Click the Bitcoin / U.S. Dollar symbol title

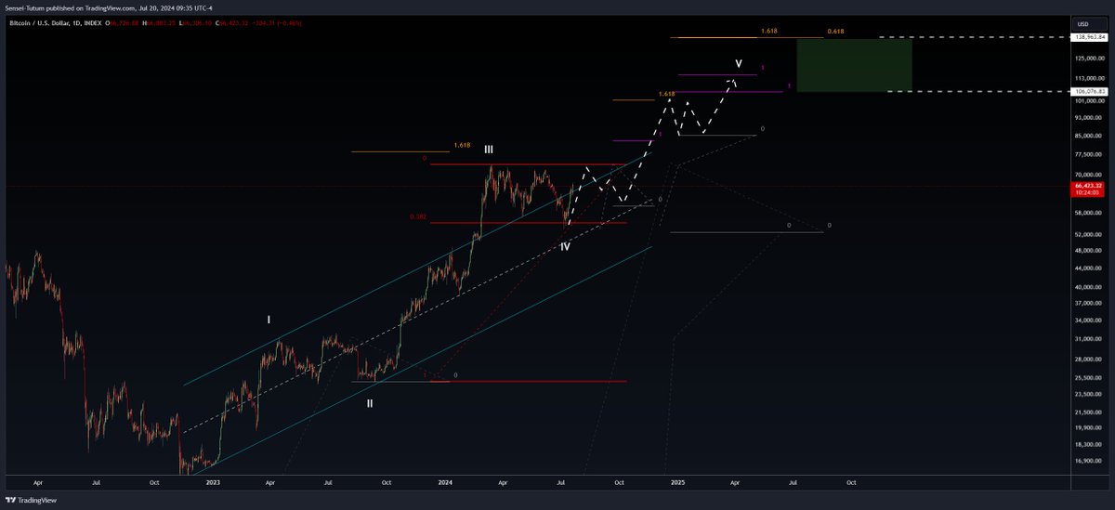pyautogui.click(x=41, y=23)
